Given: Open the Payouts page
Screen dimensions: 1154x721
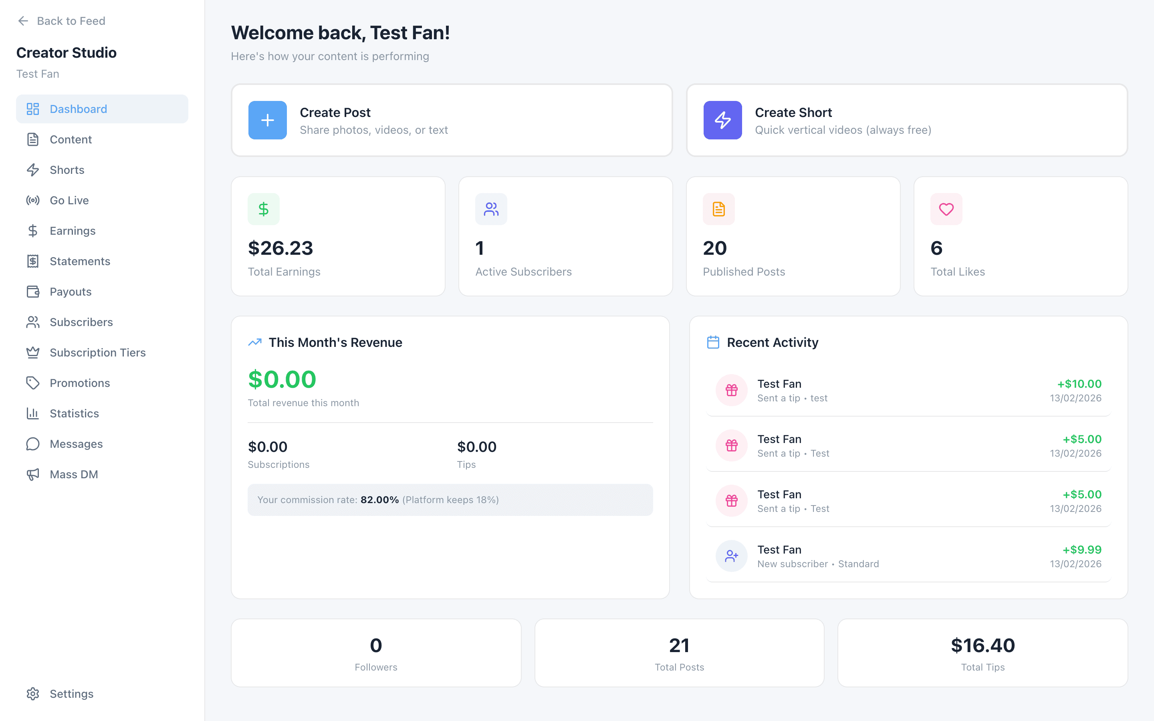Looking at the screenshot, I should pos(102,292).
